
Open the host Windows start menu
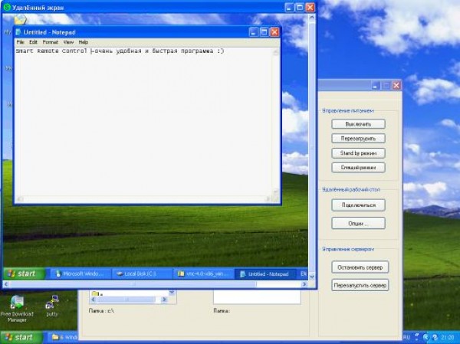(x=21, y=337)
